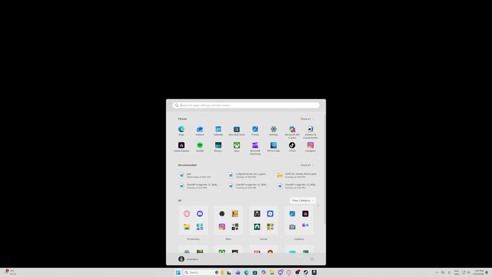Open Settings from the pinned section
Screen dimensions: 492x277
pyautogui.click(x=274, y=131)
